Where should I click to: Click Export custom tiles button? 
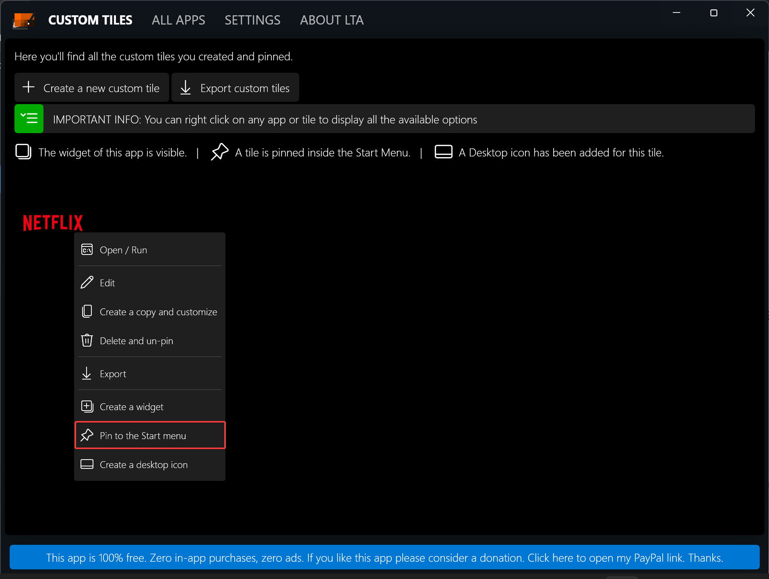coord(235,87)
